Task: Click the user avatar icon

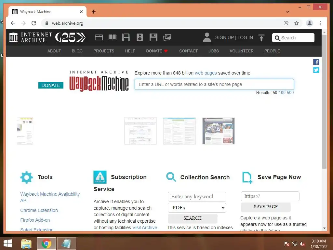Action: (207, 37)
